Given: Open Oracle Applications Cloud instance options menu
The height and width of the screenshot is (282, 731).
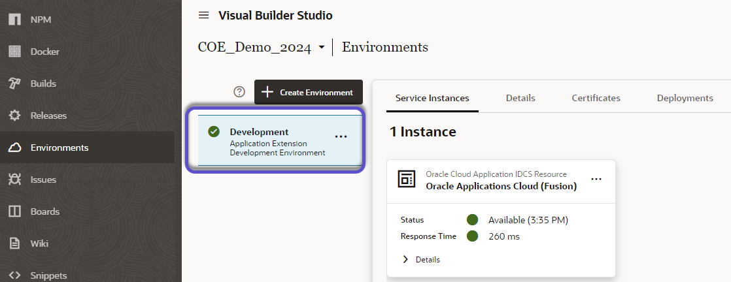Looking at the screenshot, I should (596, 178).
